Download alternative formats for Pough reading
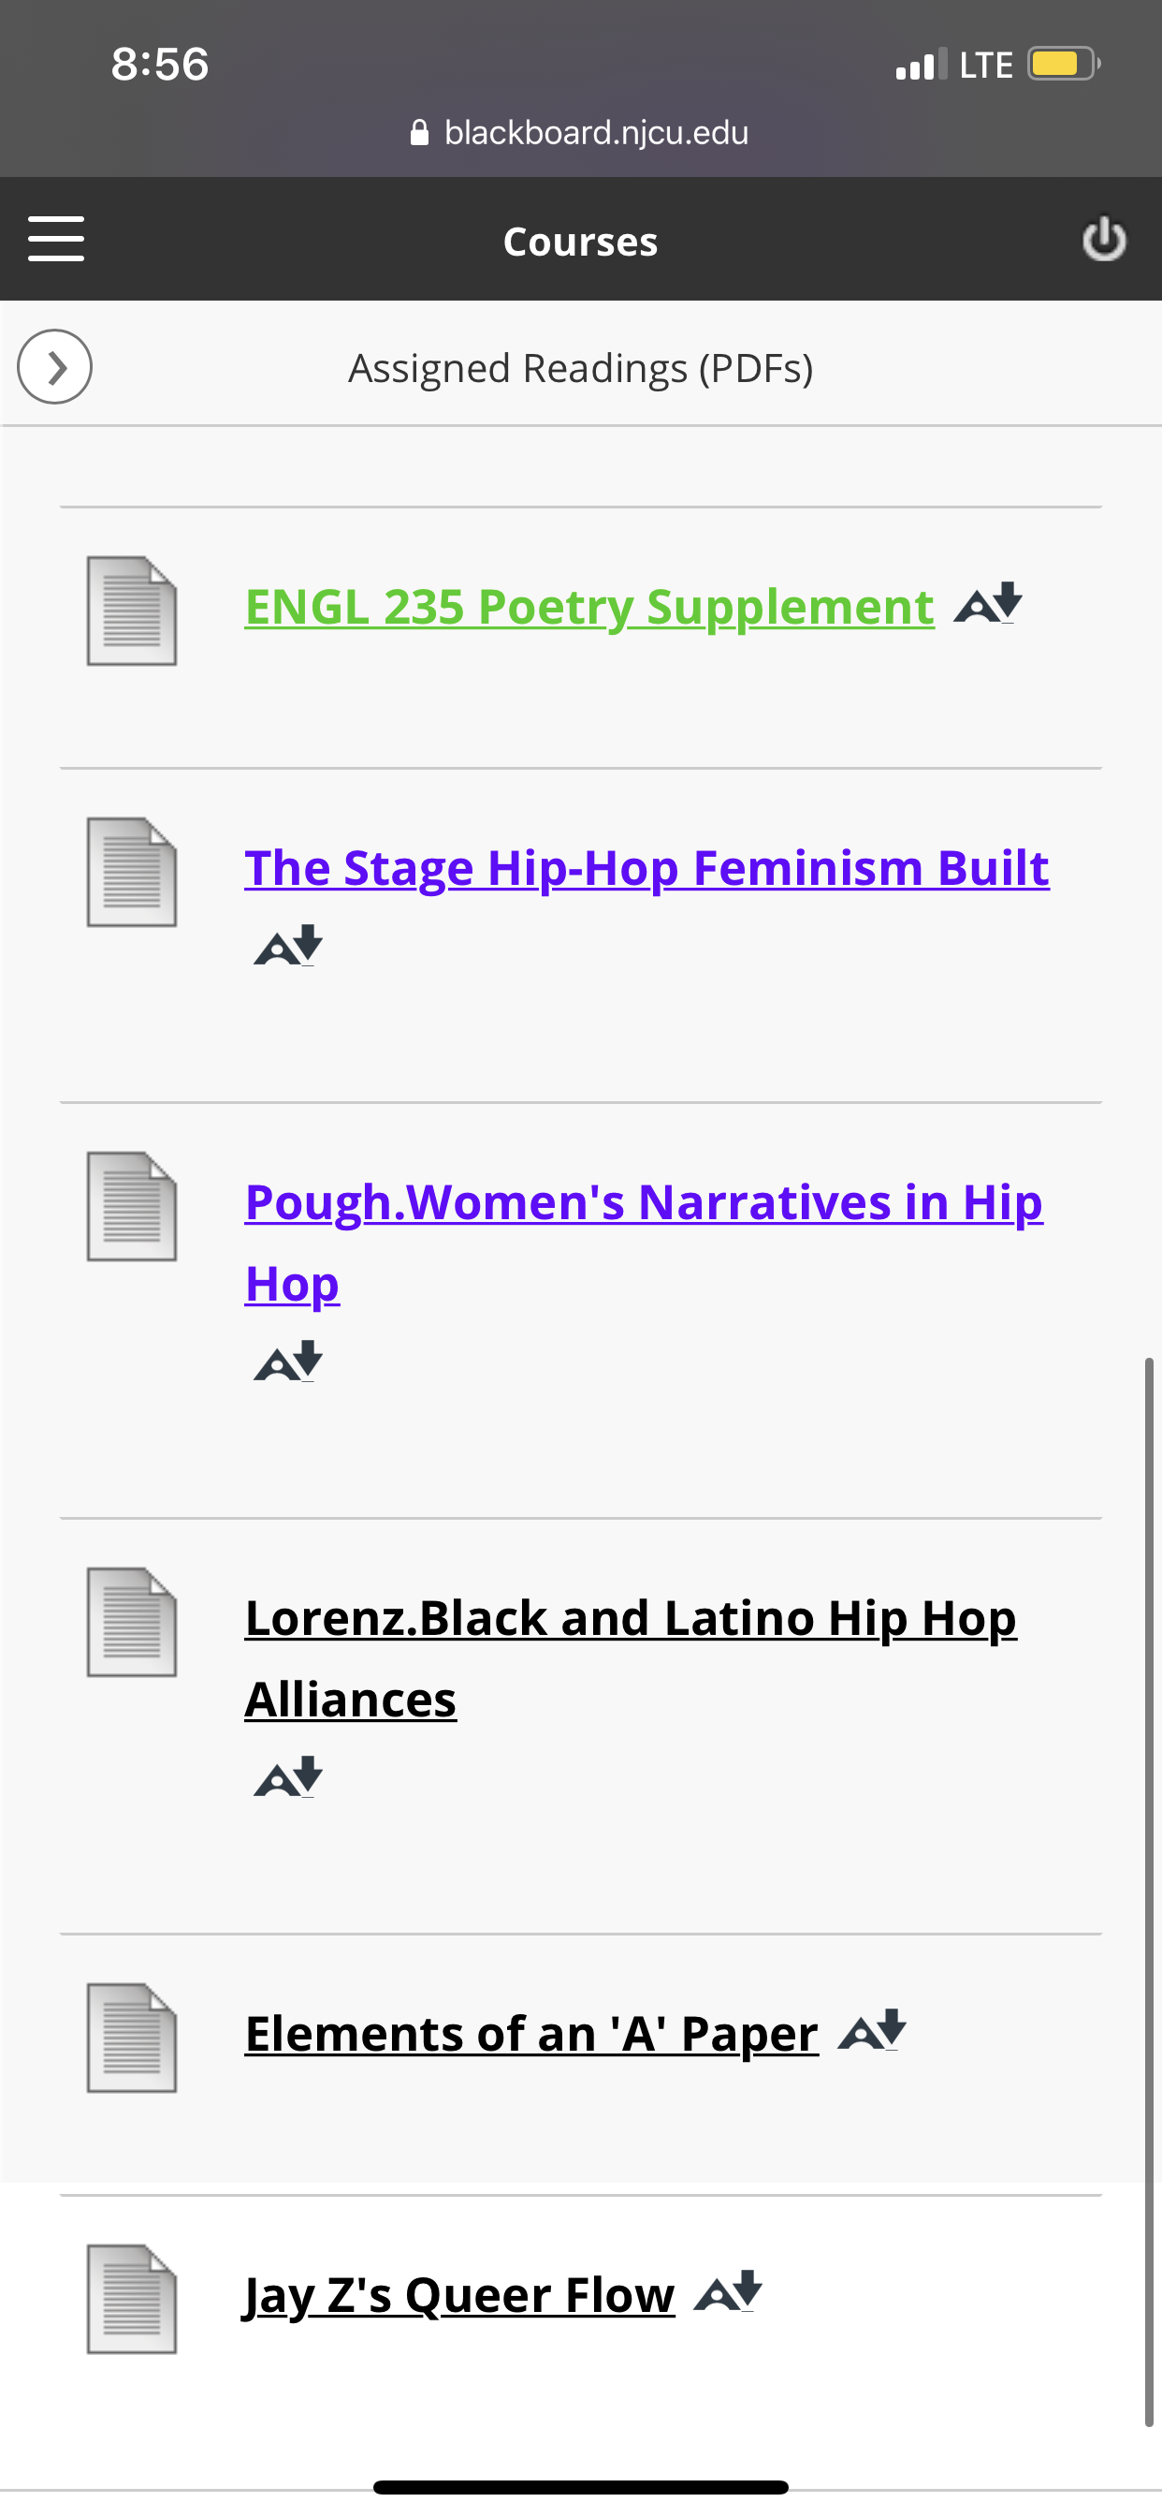The width and height of the screenshot is (1162, 2517). pos(288,1362)
